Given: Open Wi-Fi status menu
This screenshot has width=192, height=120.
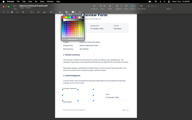Looking at the screenshot, I should coord(156,2).
